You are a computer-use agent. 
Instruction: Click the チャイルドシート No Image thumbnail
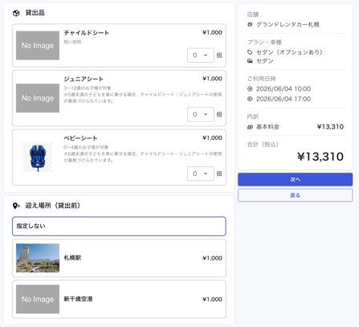(x=38, y=46)
